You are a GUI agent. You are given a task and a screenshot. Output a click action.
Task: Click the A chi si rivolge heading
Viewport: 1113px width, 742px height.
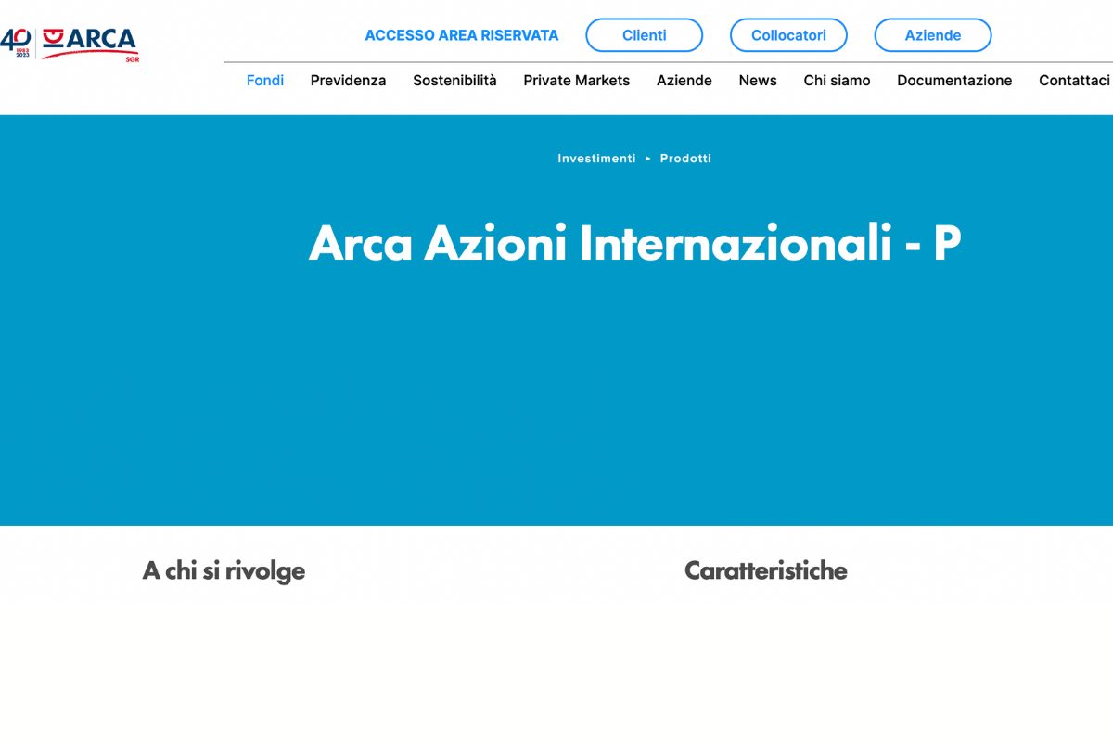pyautogui.click(x=224, y=570)
